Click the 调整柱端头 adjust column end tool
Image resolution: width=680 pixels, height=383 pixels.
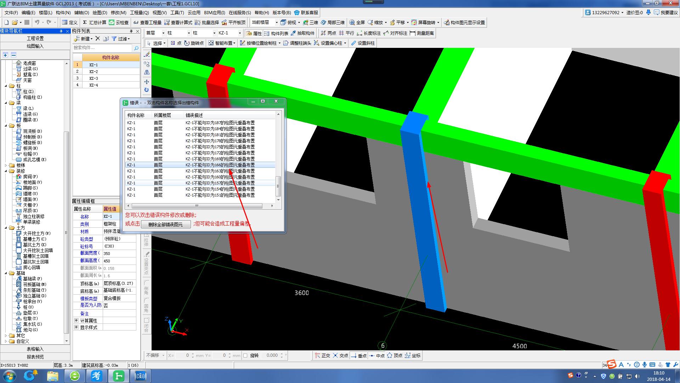point(297,43)
